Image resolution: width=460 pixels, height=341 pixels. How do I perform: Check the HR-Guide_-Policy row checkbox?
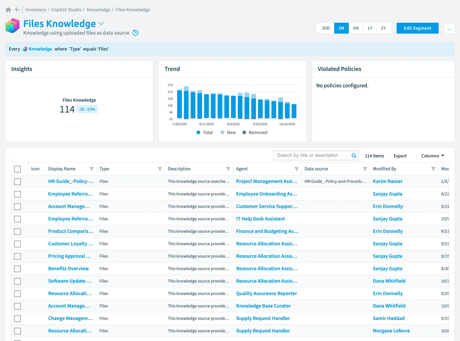point(18,182)
